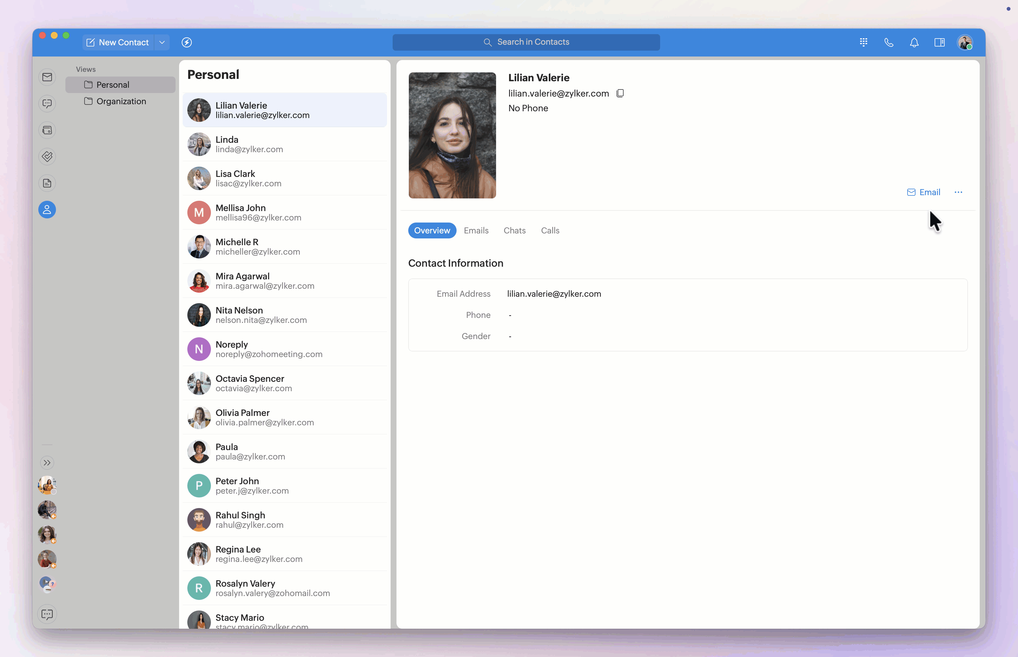
Task: Open the Mail icon in left sidebar
Action: click(47, 77)
